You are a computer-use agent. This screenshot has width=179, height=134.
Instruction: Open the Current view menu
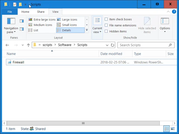97,27
